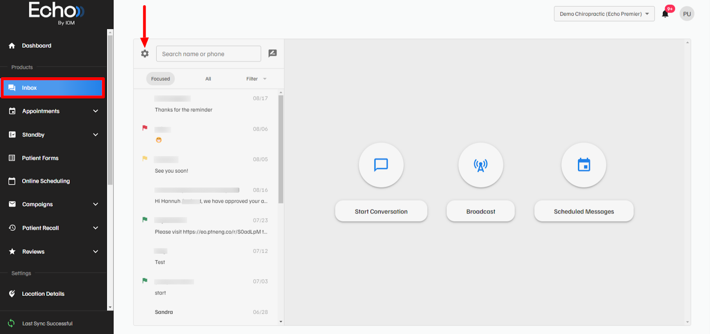Click the Patient Recall history icon
The width and height of the screenshot is (710, 334).
coord(12,228)
